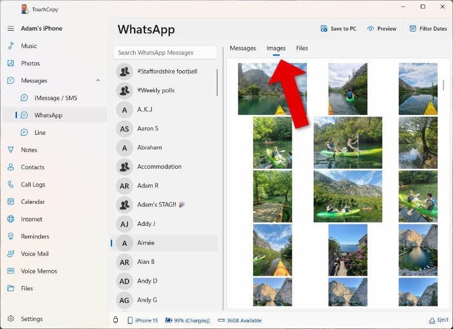Click the Voice Memos tape icon

tap(11, 271)
